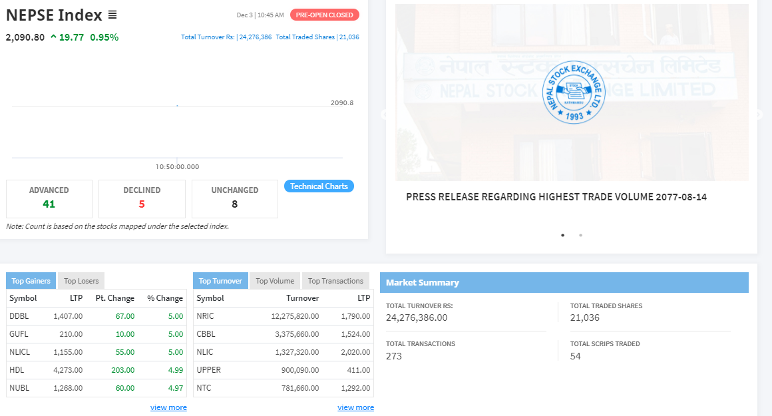This screenshot has width=772, height=416.
Task: Click the total transactions value 273
Action: [x=394, y=356]
